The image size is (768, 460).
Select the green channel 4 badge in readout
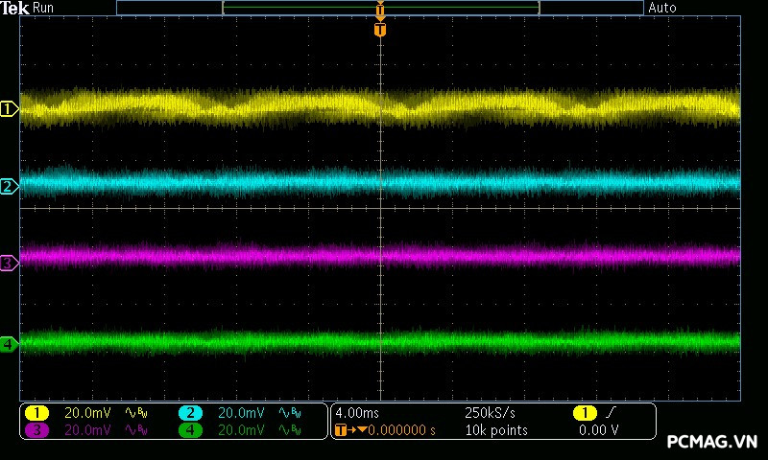[191, 430]
